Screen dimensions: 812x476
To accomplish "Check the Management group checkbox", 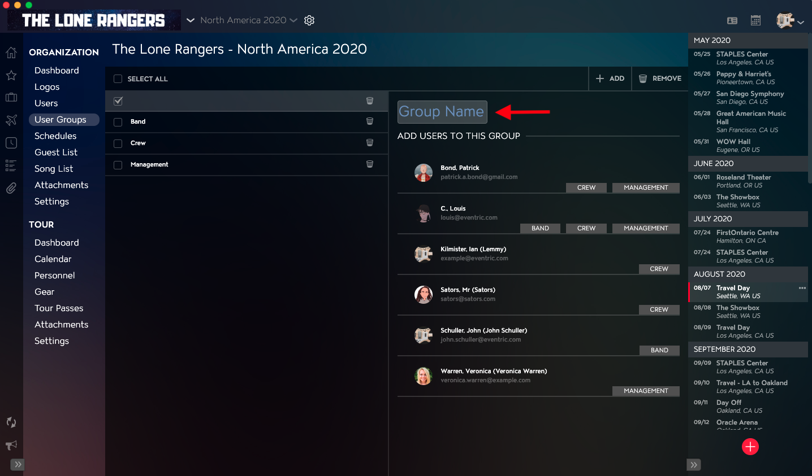I will pyautogui.click(x=118, y=165).
